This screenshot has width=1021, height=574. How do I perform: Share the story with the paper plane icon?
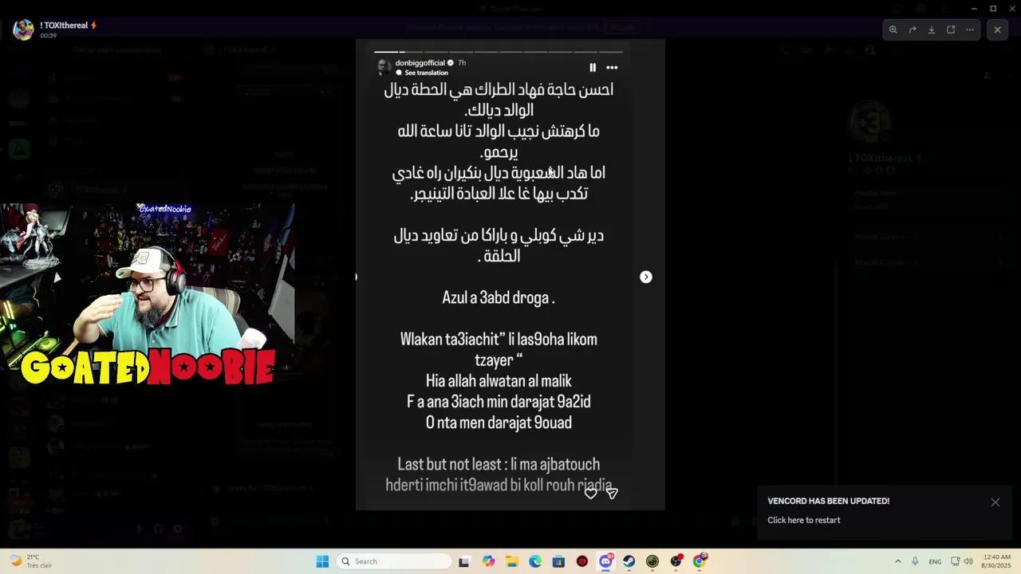point(612,493)
